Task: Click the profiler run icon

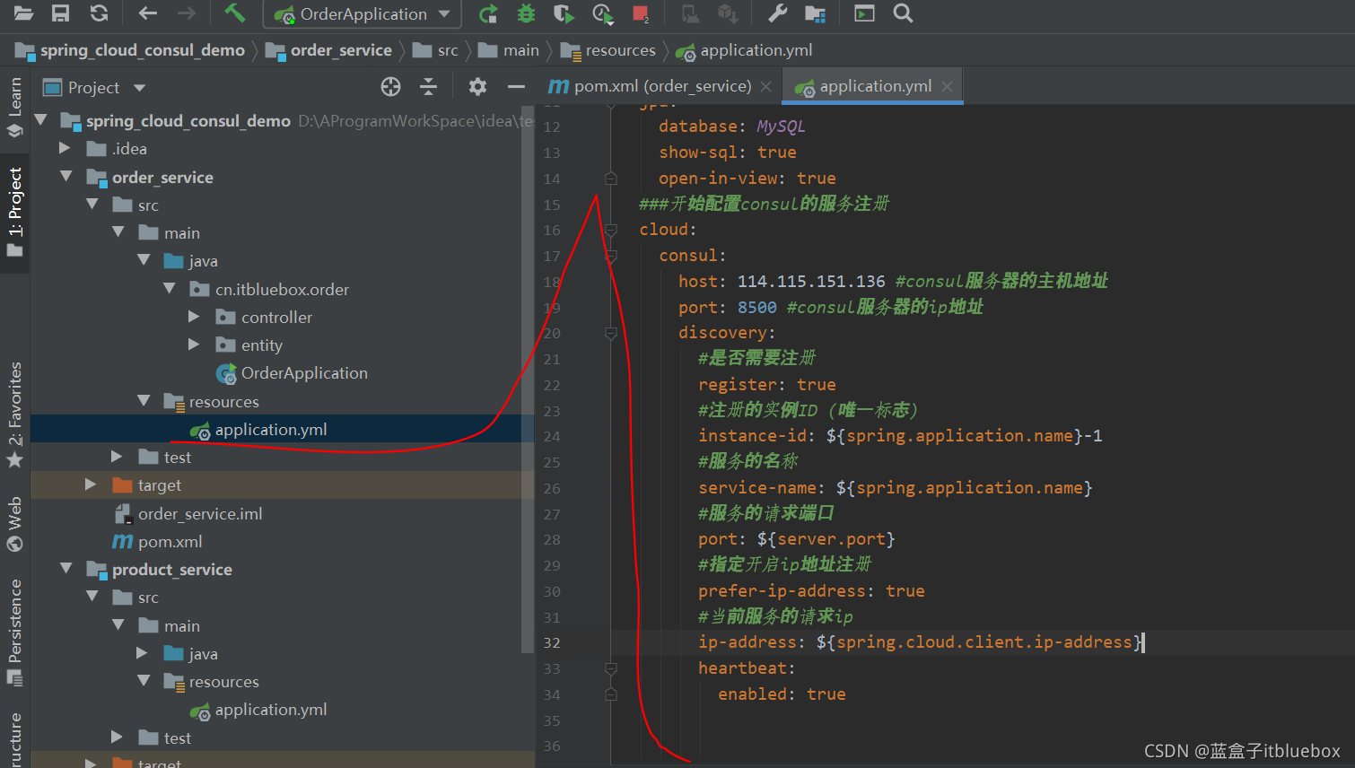Action: pyautogui.click(x=602, y=13)
